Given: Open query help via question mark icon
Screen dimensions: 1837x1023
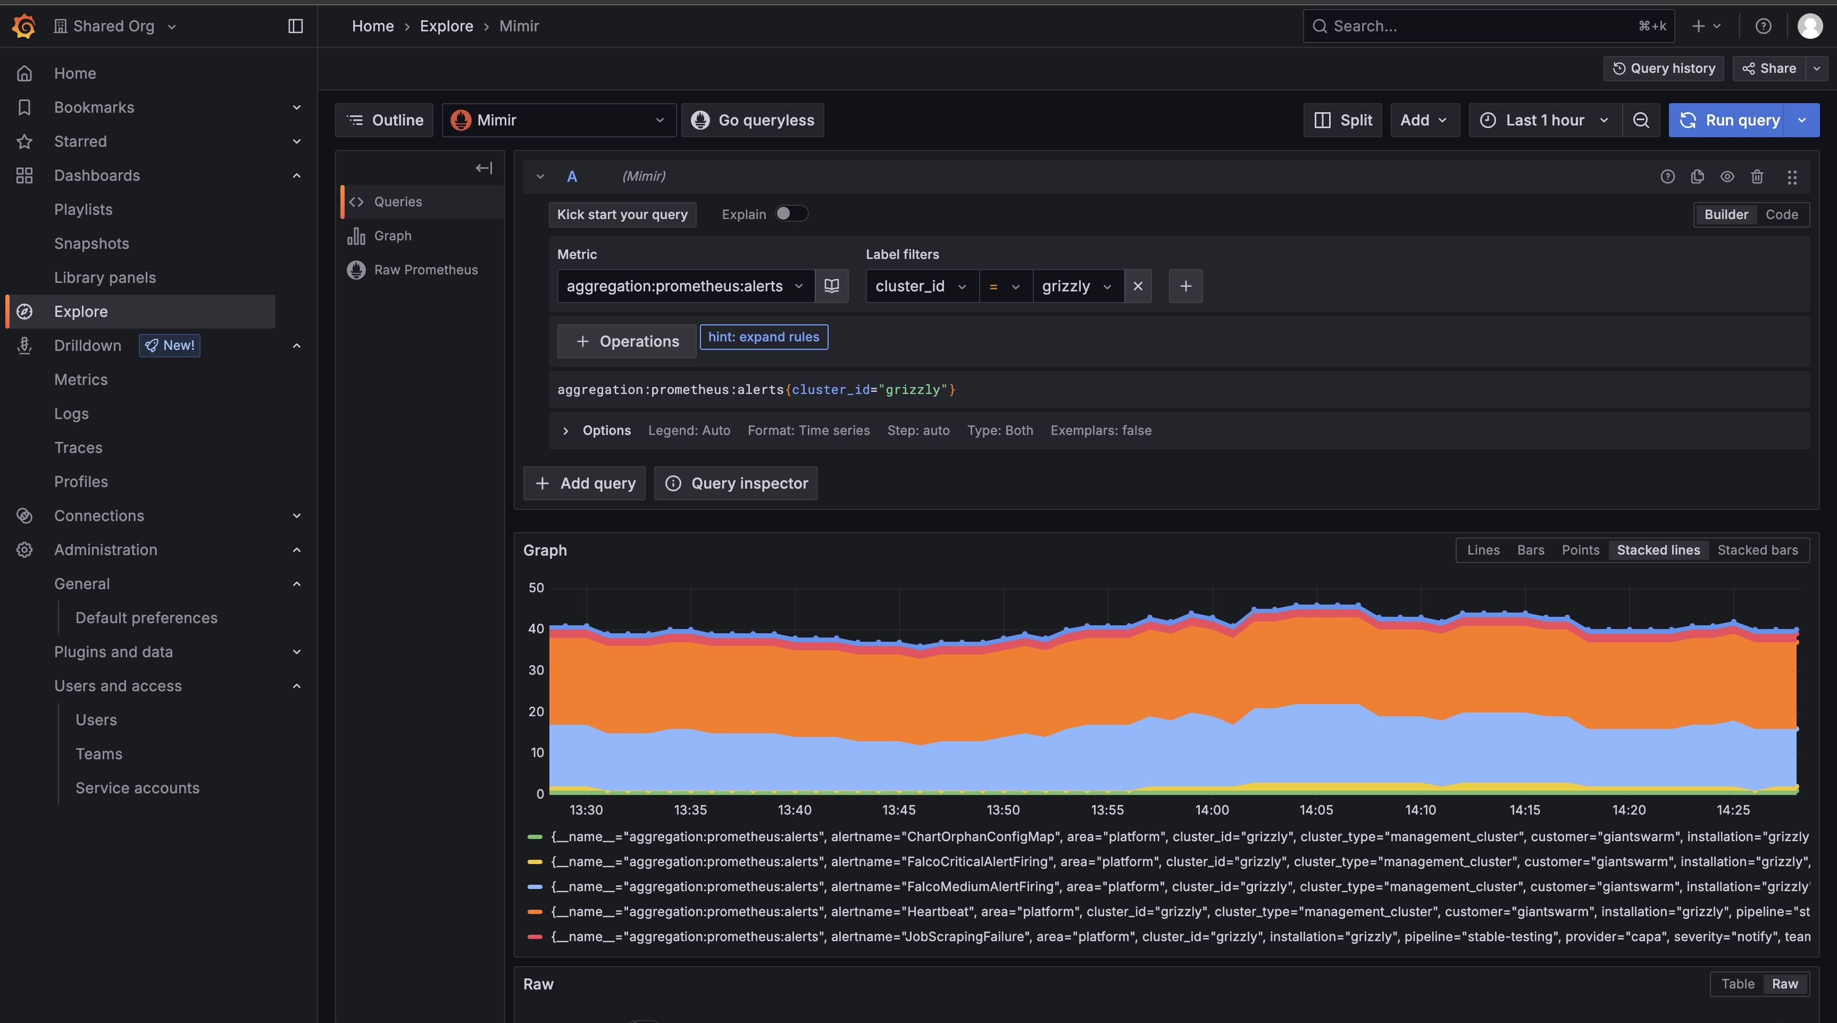Looking at the screenshot, I should point(1667,176).
